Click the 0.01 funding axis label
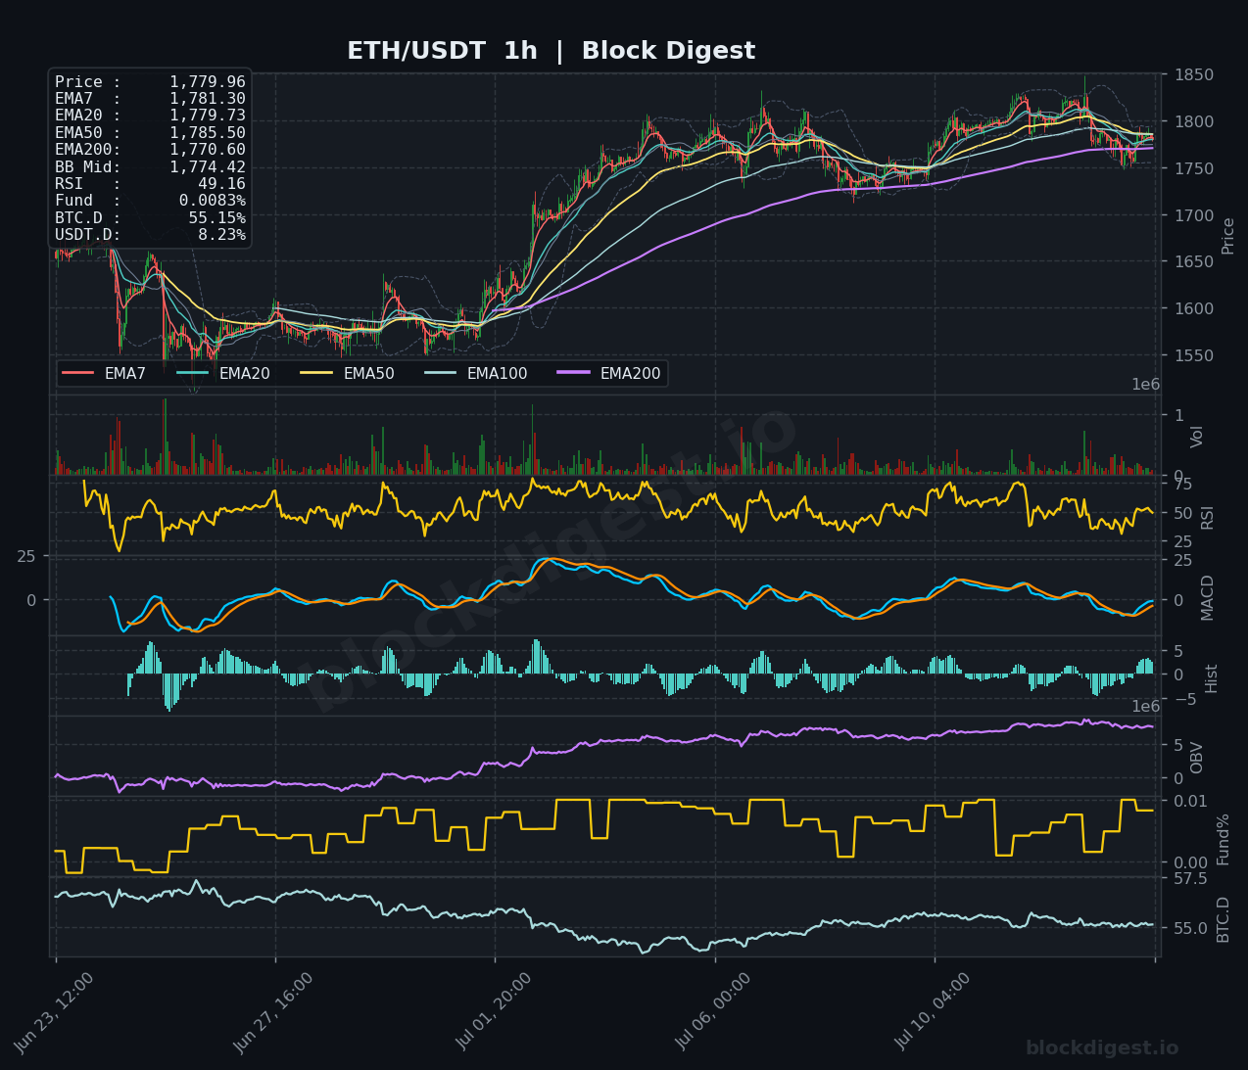 [1191, 802]
